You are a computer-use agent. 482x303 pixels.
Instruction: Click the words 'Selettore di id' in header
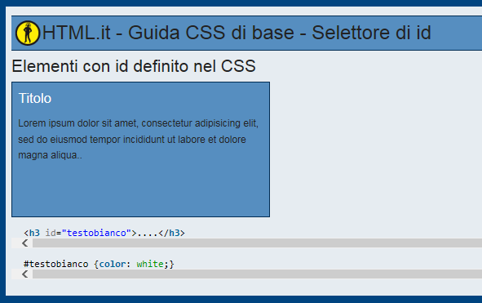372,33
